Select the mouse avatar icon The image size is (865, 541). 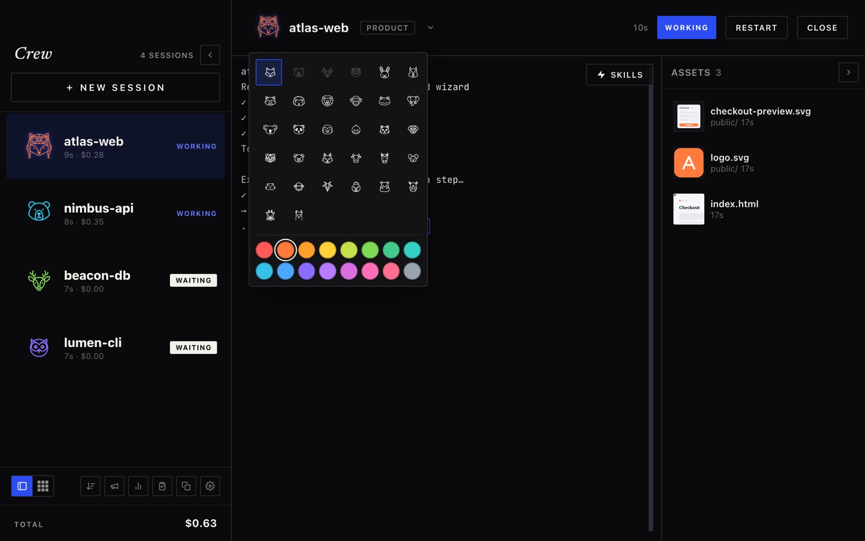click(x=413, y=159)
